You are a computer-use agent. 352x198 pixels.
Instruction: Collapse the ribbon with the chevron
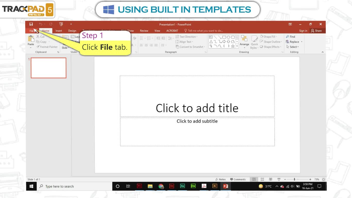pos(322,52)
